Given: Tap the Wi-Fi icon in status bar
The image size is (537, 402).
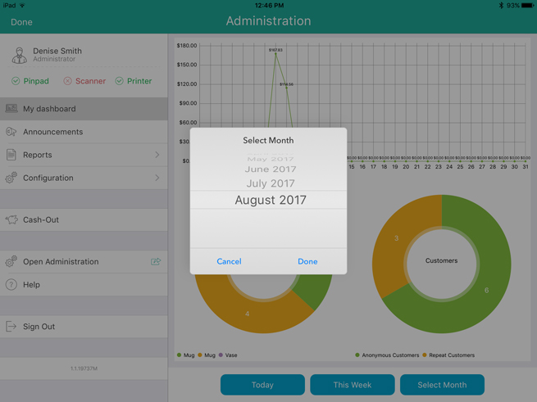Looking at the screenshot, I should point(22,5).
